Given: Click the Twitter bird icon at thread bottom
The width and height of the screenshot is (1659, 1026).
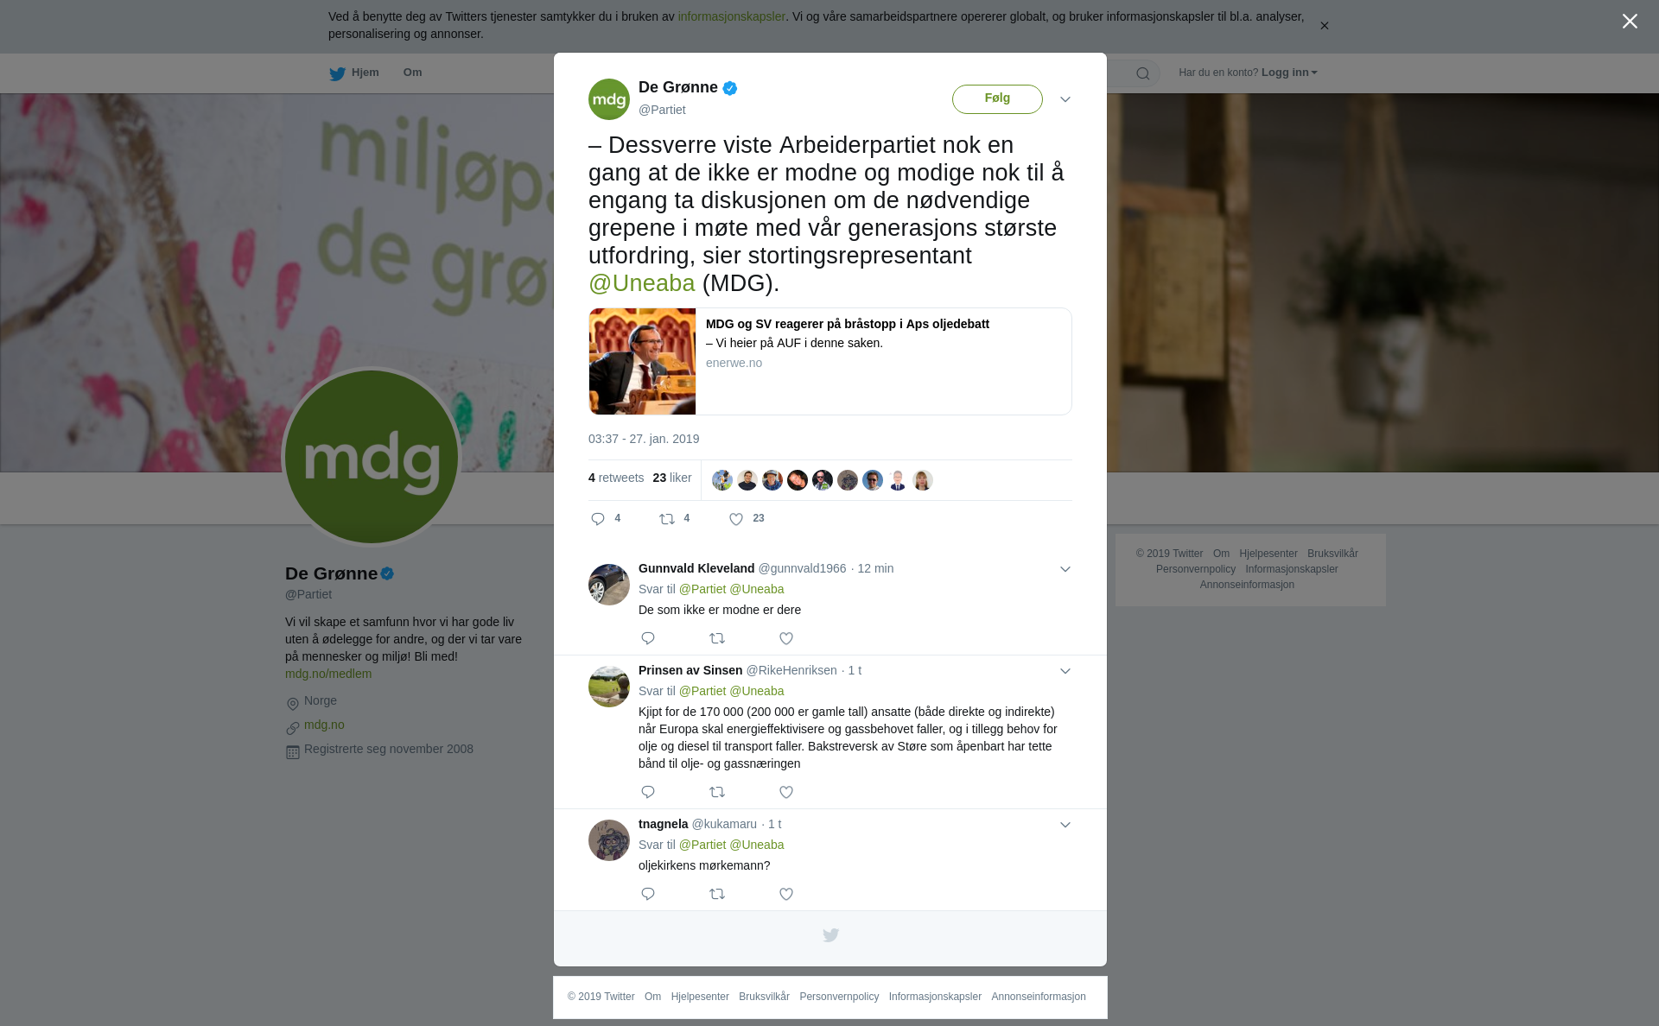Looking at the screenshot, I should (830, 935).
